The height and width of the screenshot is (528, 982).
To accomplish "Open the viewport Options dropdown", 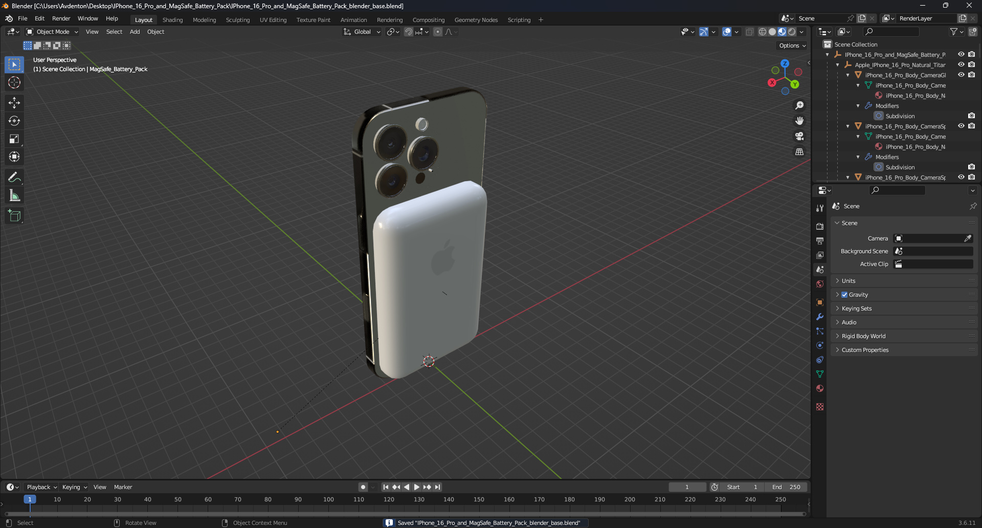I will point(792,46).
